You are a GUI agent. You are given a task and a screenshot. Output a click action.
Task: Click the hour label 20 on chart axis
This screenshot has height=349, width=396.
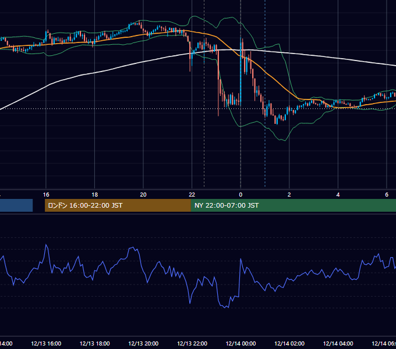coord(143,195)
